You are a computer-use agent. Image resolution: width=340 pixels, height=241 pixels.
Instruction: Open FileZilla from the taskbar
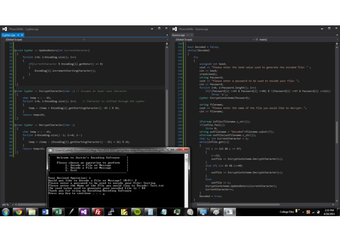97,212
